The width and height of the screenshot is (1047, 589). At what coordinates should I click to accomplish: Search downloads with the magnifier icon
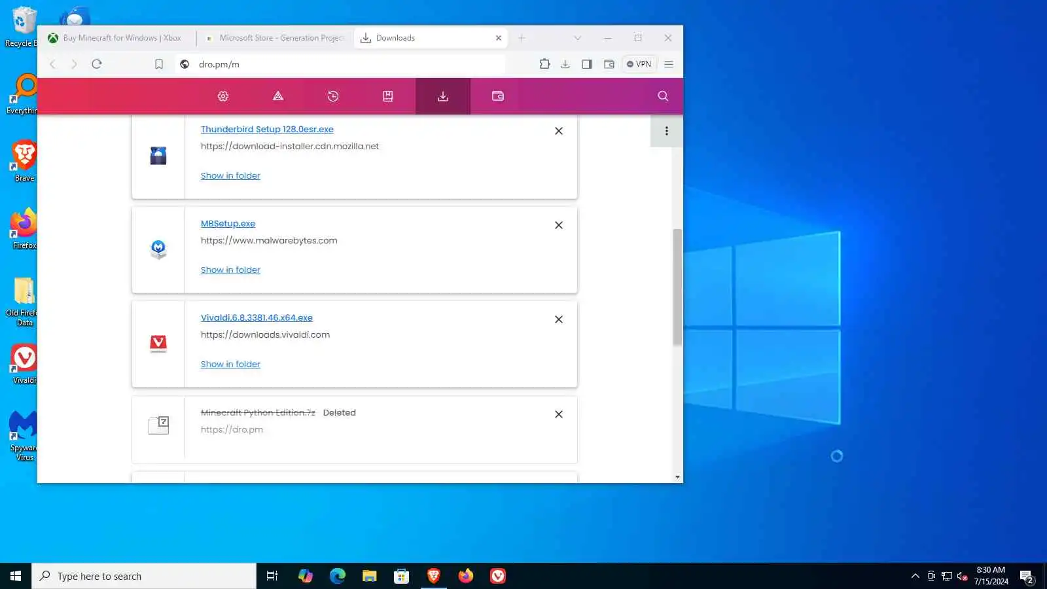663,96
